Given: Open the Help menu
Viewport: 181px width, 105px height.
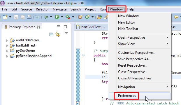Looking at the screenshot, I should click(x=131, y=9).
